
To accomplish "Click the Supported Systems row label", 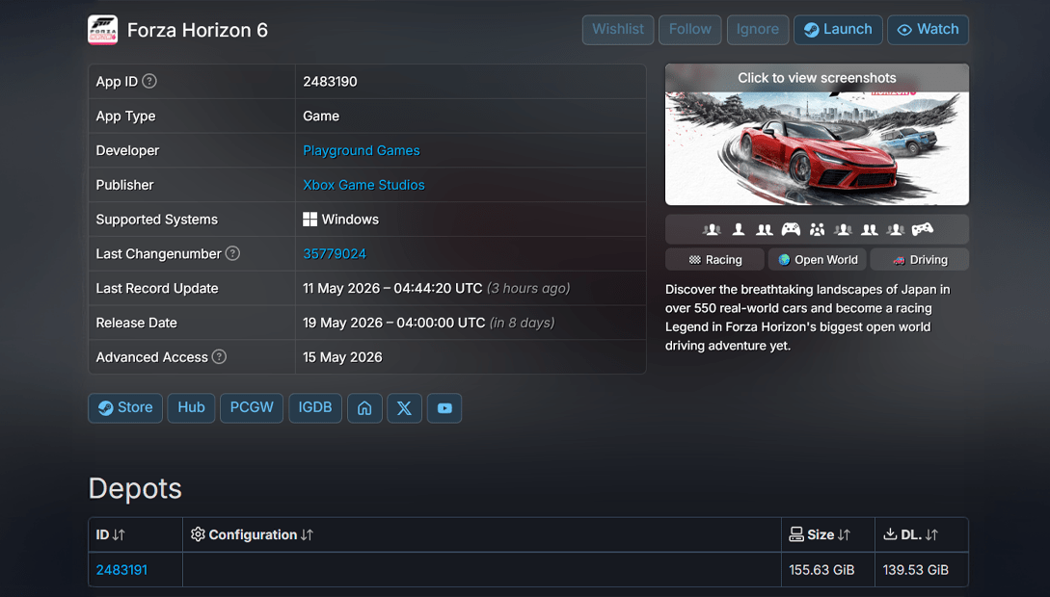I will 157,220.
